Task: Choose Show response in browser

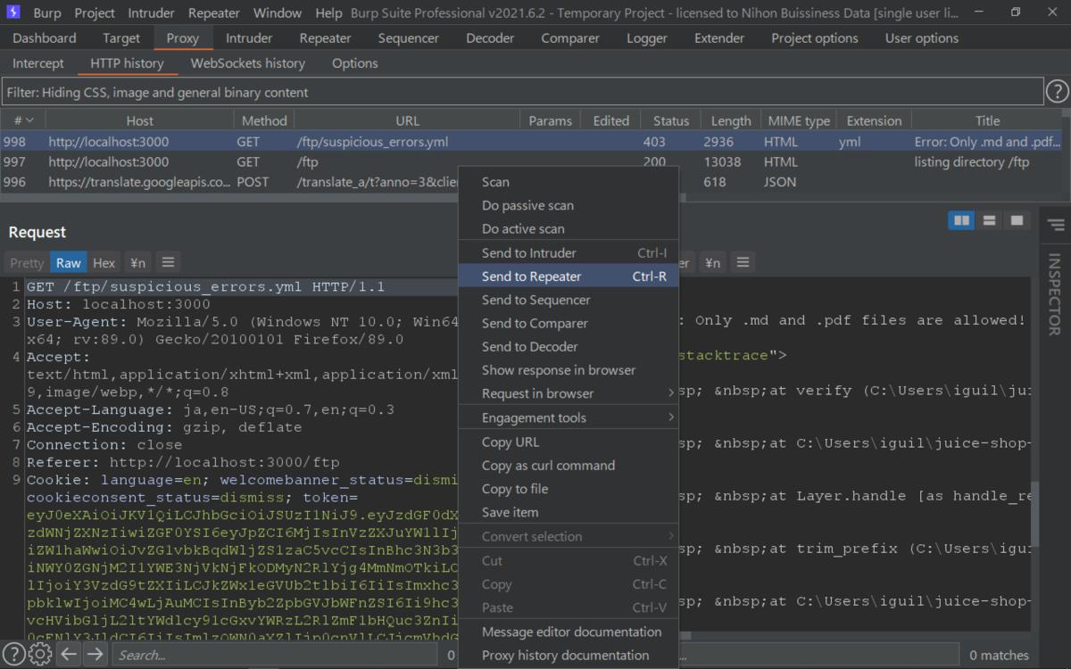Action: tap(569, 370)
